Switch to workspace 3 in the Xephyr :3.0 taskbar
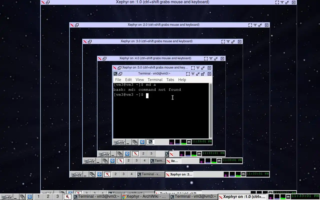 coord(136,160)
